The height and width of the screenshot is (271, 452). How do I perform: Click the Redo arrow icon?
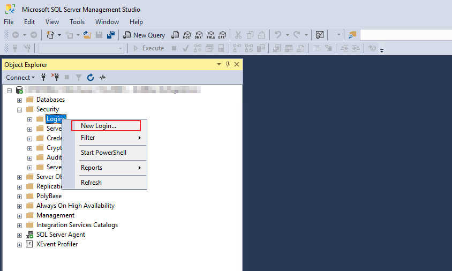click(x=297, y=35)
